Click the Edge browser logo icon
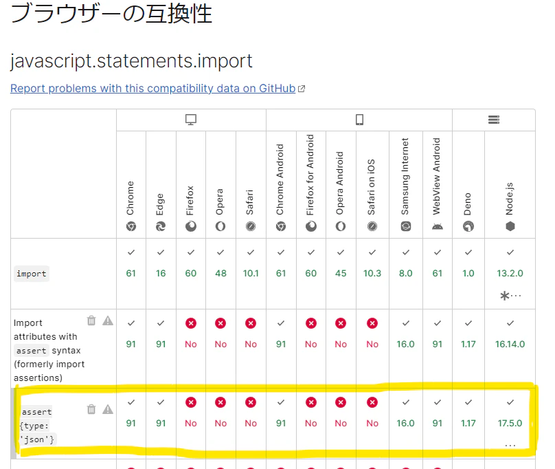 pyautogui.click(x=161, y=226)
